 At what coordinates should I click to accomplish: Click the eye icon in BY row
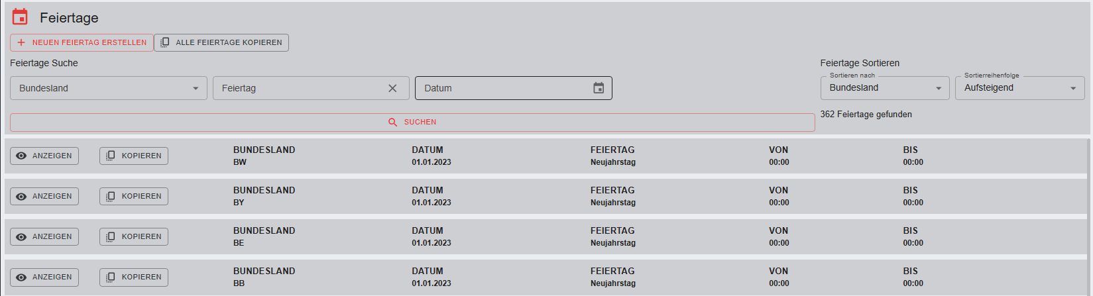[x=21, y=197]
